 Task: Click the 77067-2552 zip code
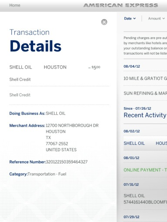tap(57, 144)
